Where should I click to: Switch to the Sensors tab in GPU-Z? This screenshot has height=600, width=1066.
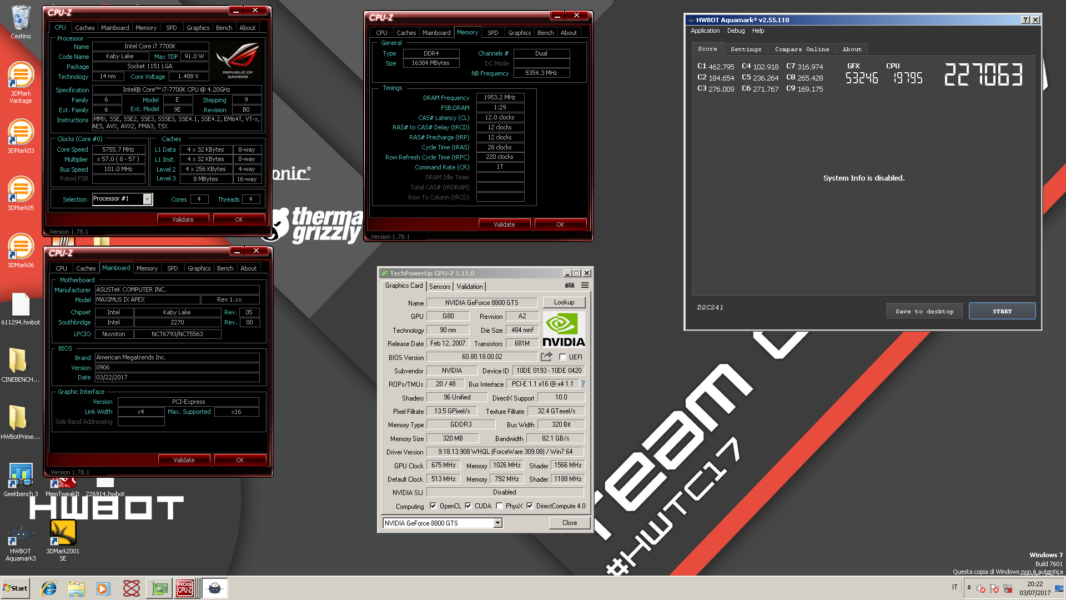point(440,287)
